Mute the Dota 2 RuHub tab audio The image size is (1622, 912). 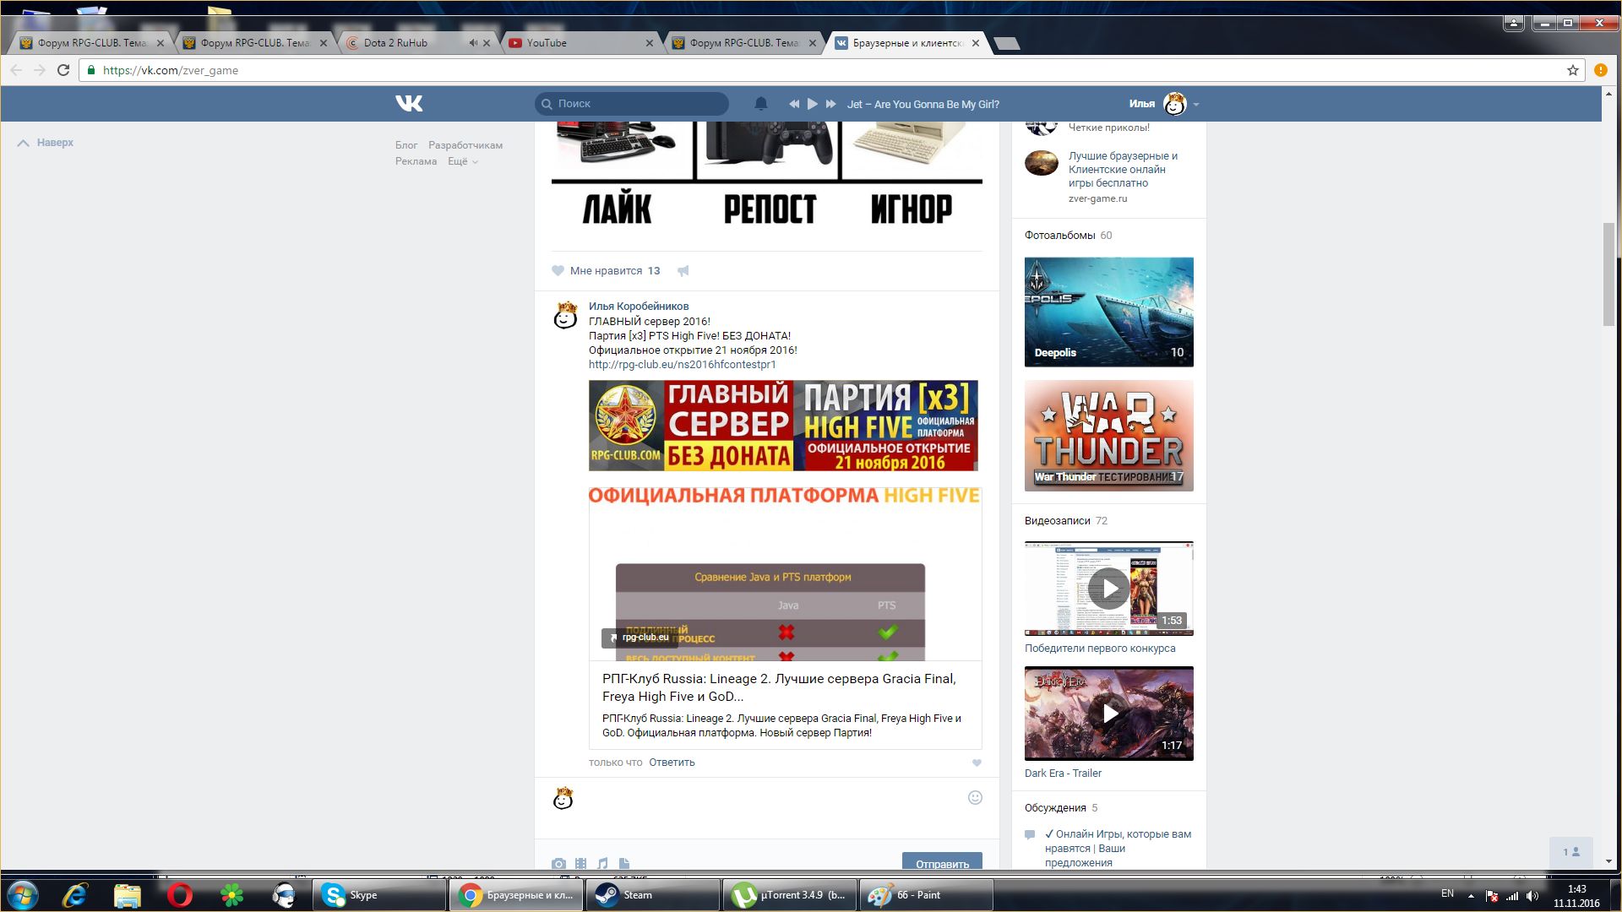pyautogui.click(x=473, y=43)
